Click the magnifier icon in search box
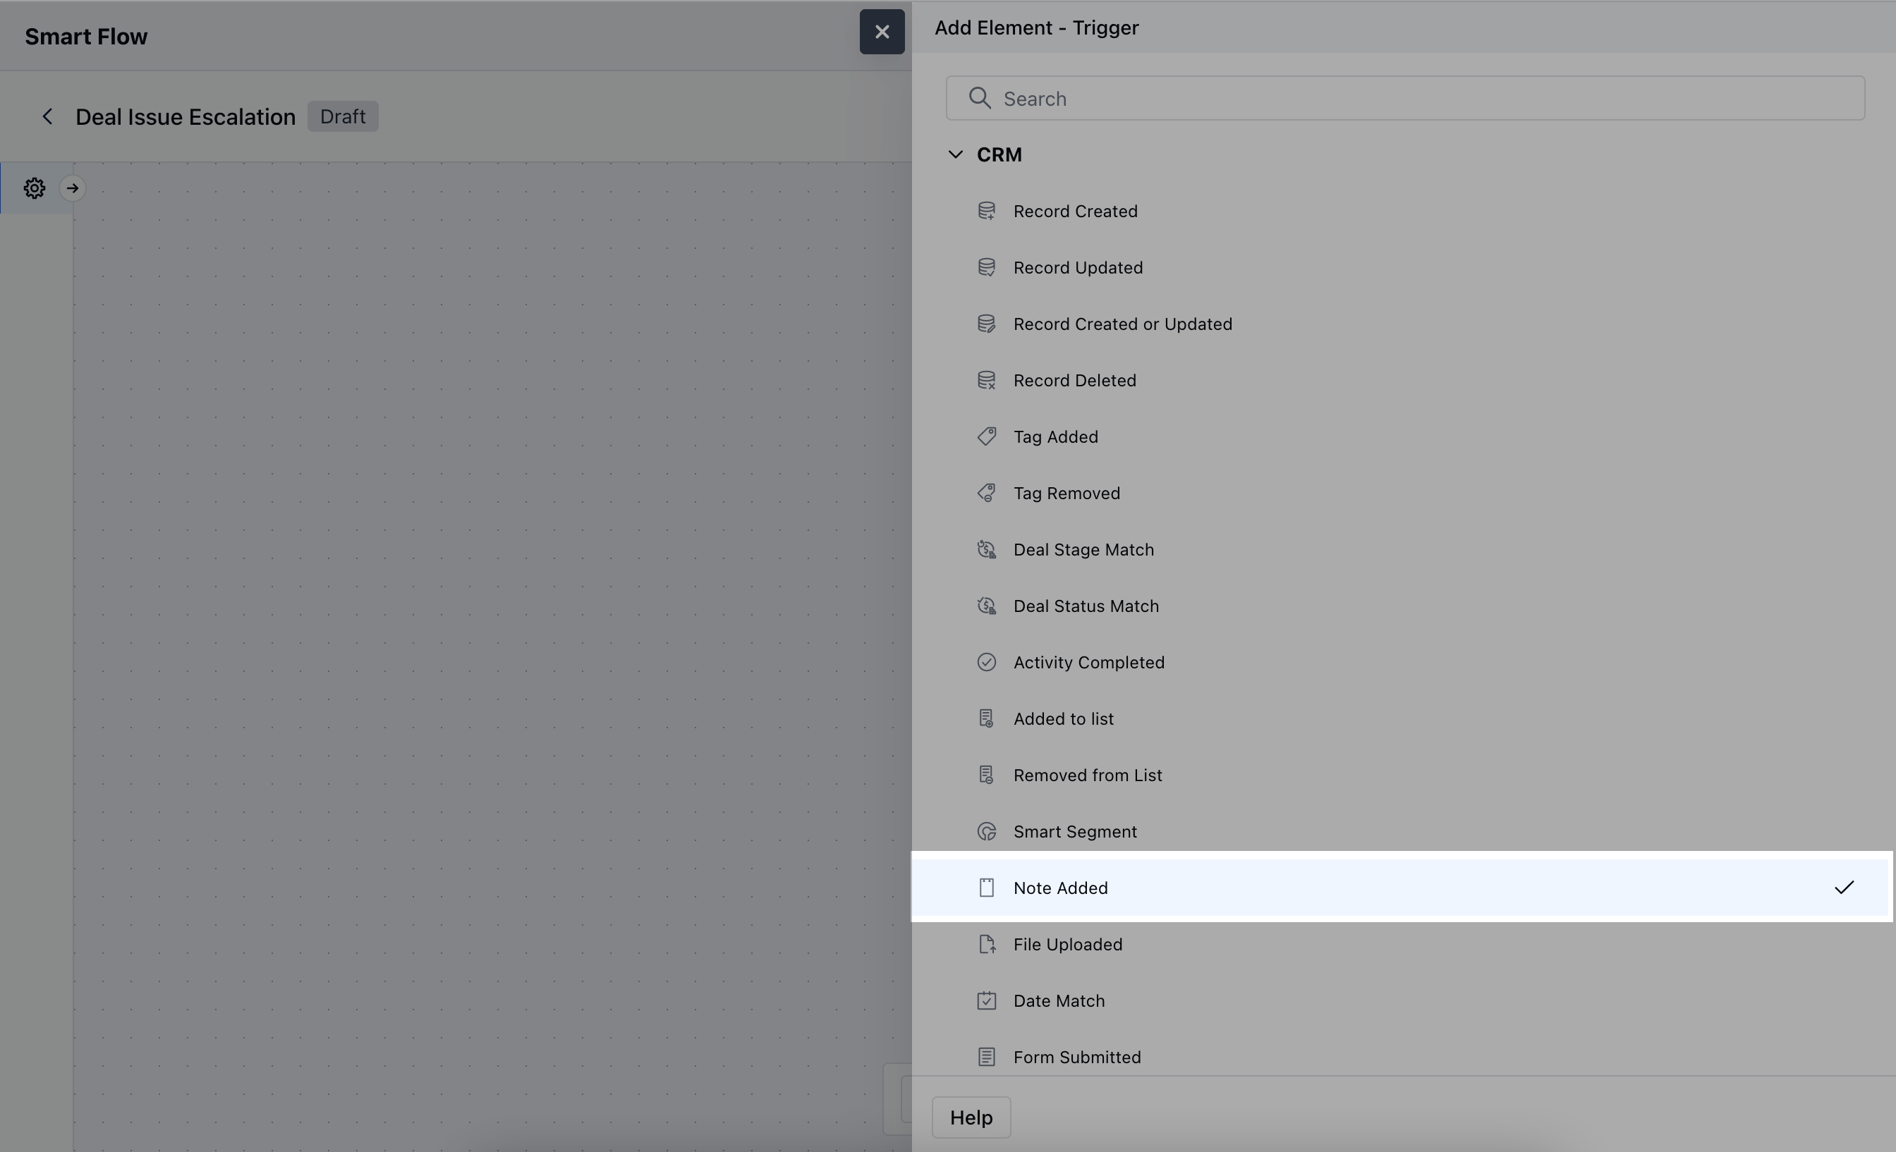Viewport: 1896px width, 1152px height. point(980,99)
